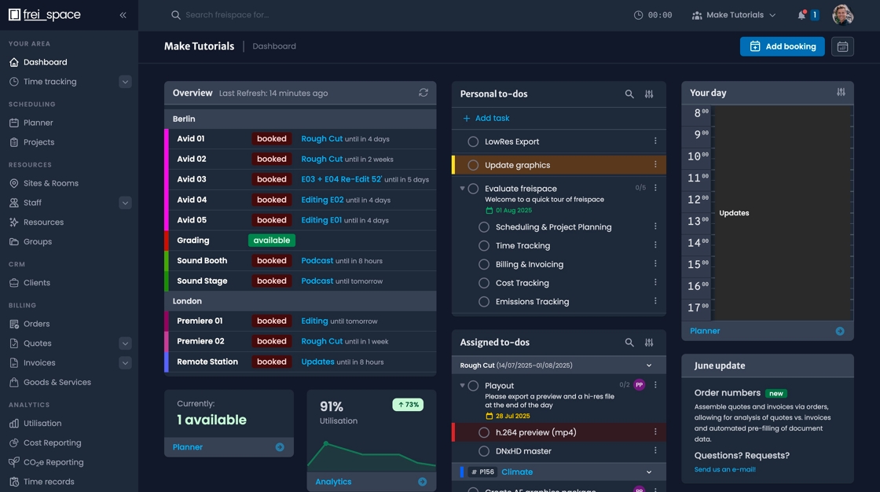
Task: Select the notifications bell icon
Action: [801, 14]
